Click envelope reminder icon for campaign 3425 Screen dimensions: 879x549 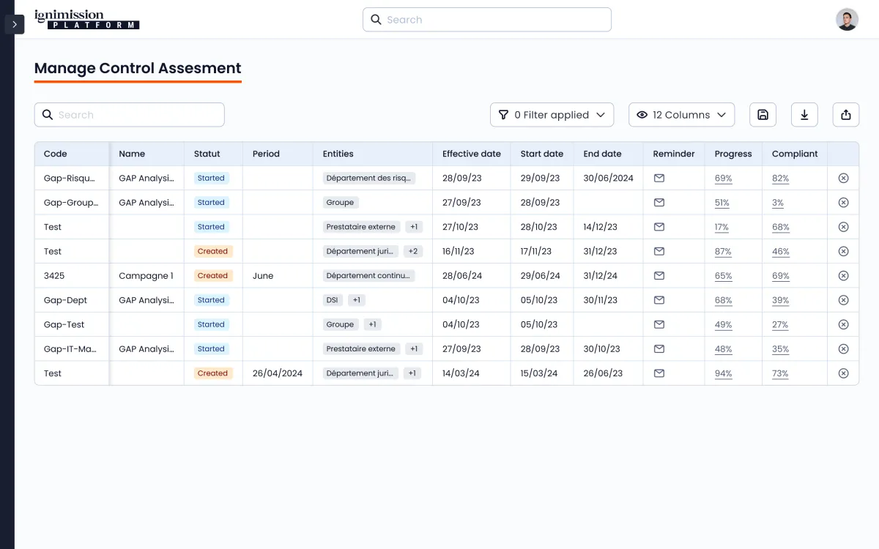(659, 276)
